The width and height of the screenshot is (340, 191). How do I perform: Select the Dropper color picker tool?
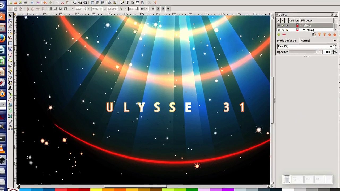point(10,122)
